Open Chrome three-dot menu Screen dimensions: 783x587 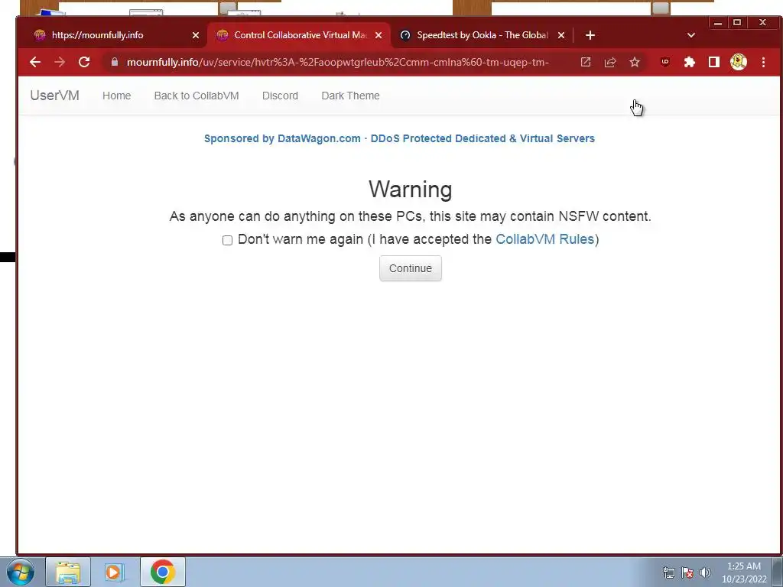point(764,62)
